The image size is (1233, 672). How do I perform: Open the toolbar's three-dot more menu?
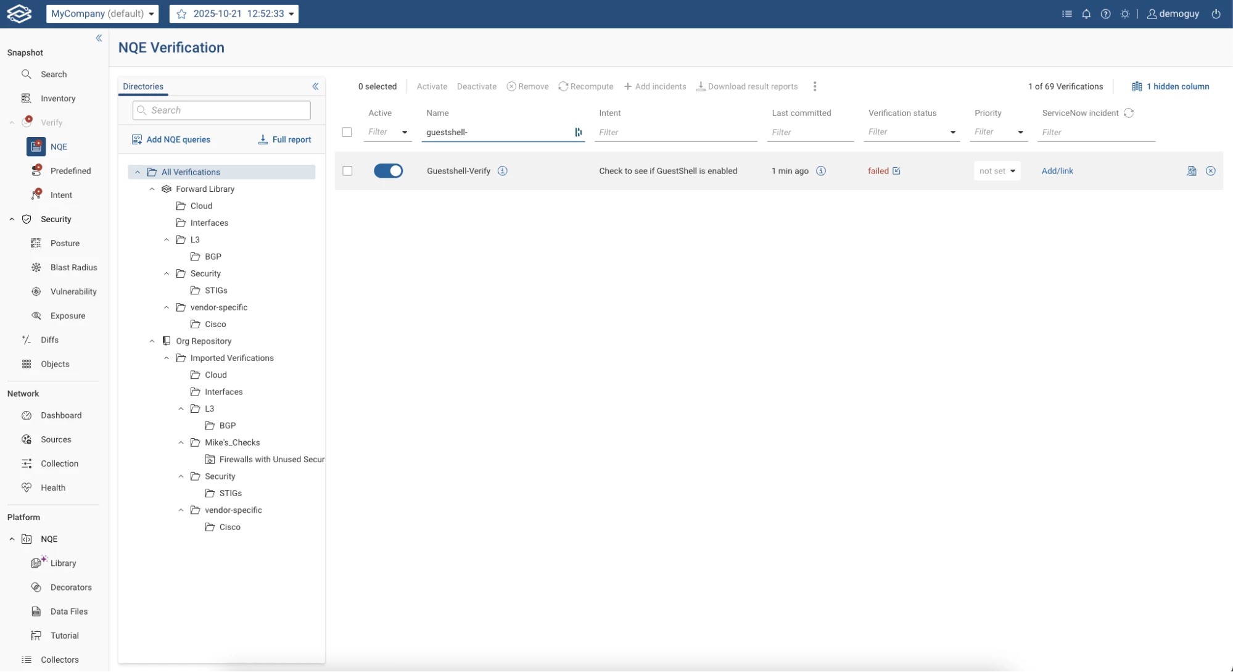click(815, 86)
